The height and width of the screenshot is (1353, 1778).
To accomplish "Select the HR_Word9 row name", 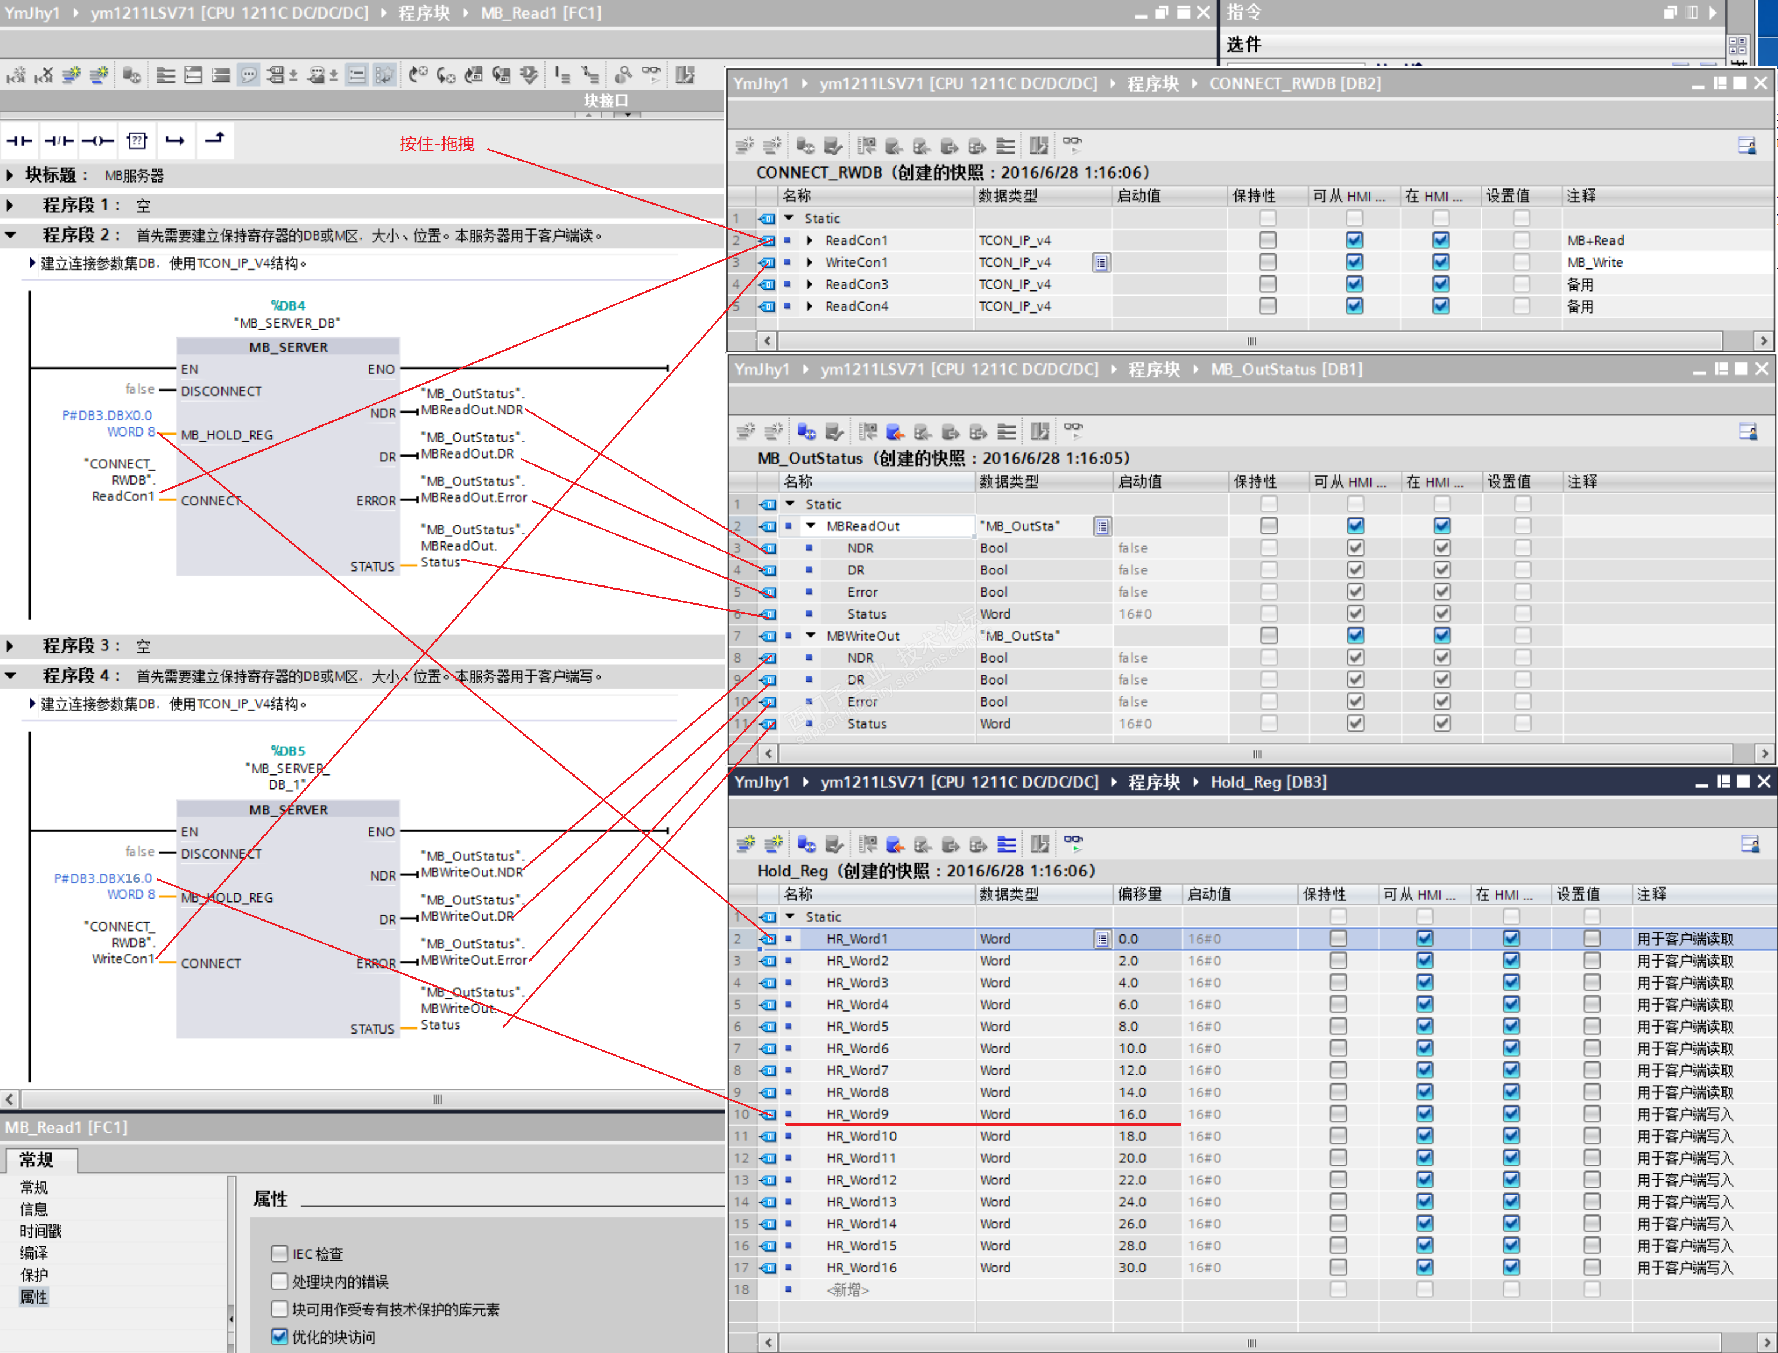I will [857, 1114].
